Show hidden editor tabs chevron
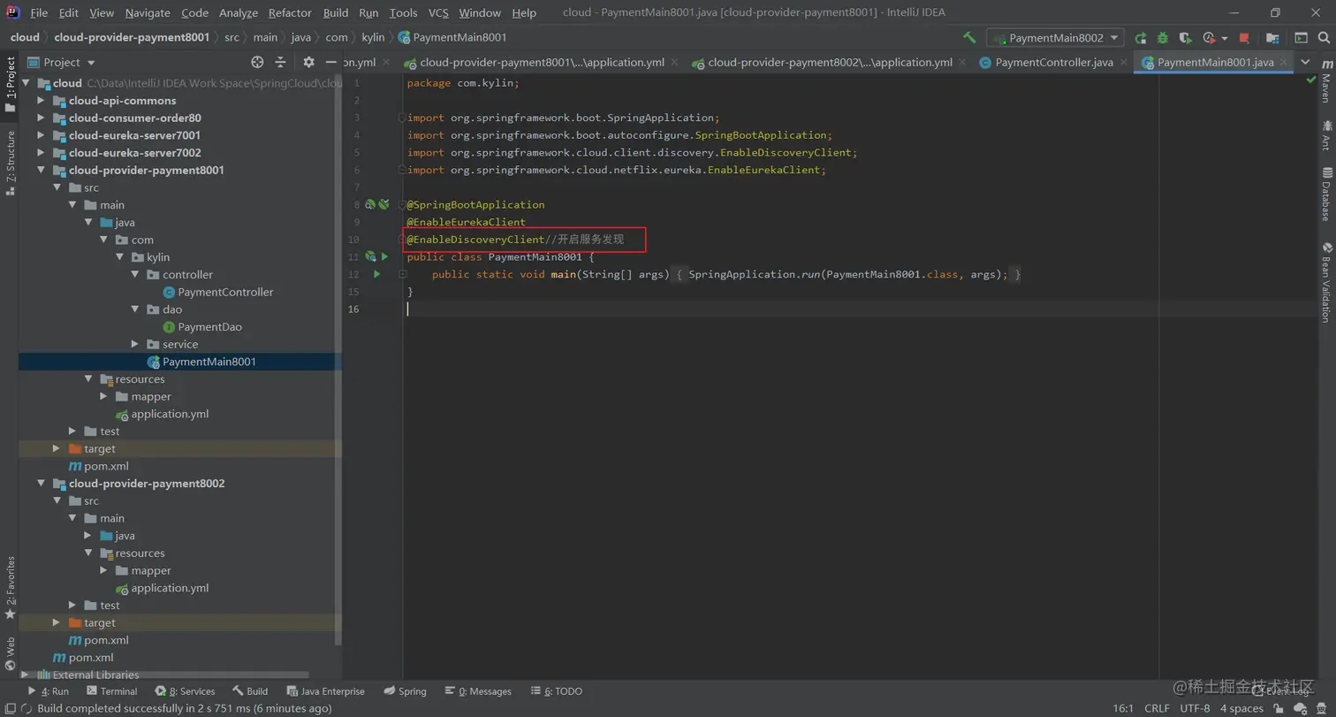Viewport: 1336px width, 717px height. (x=1304, y=63)
